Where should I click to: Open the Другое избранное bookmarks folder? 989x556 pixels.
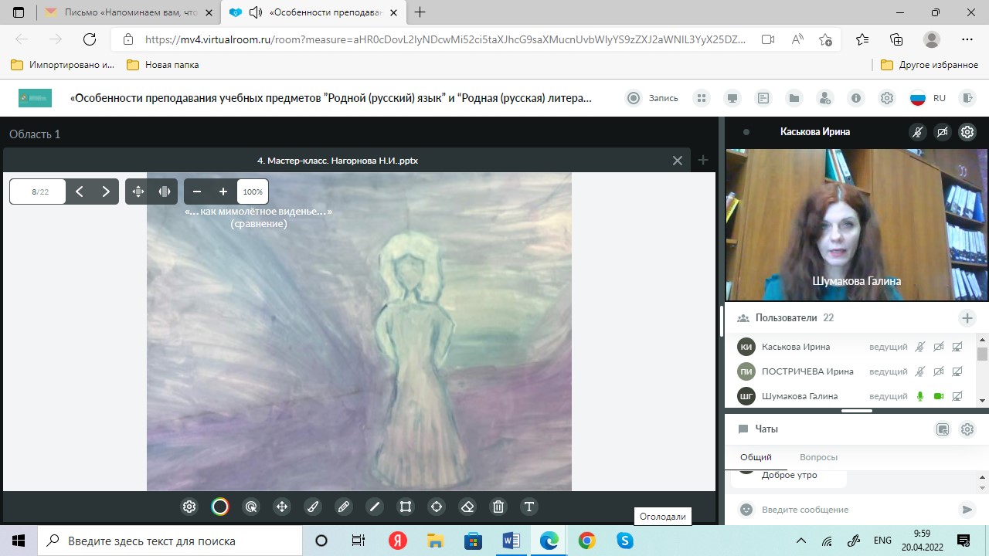point(930,65)
